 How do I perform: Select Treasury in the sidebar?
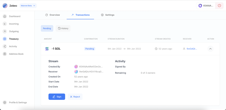(14, 39)
